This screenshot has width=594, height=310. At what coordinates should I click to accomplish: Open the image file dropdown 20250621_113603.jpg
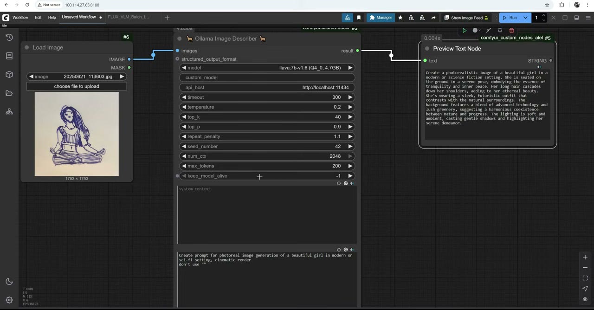pyautogui.click(x=77, y=77)
